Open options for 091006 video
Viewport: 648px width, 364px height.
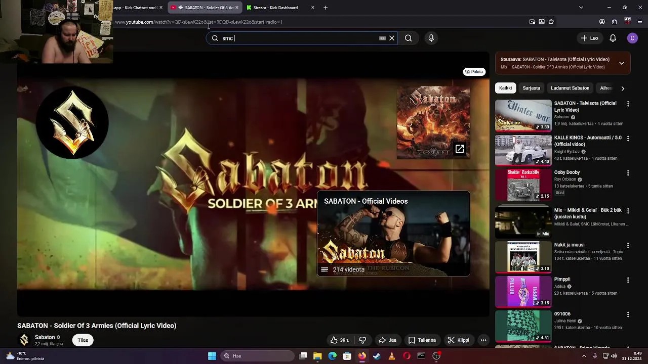[x=628, y=314]
